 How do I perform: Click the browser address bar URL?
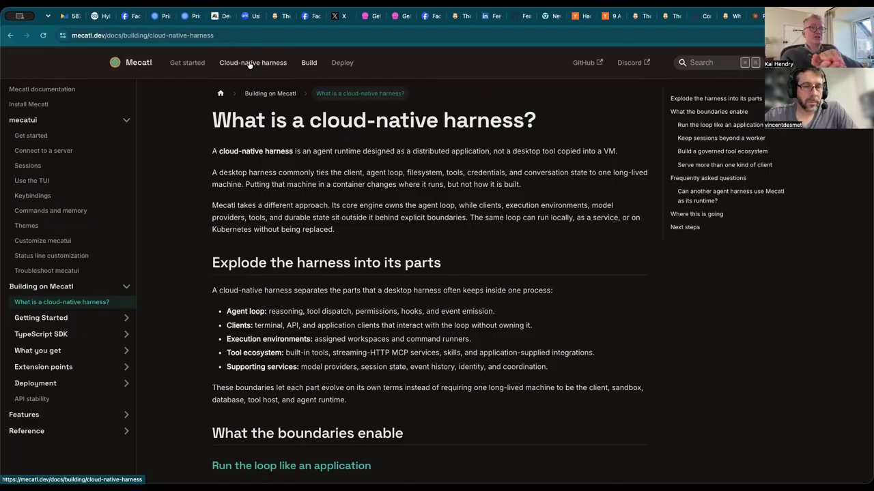click(143, 35)
